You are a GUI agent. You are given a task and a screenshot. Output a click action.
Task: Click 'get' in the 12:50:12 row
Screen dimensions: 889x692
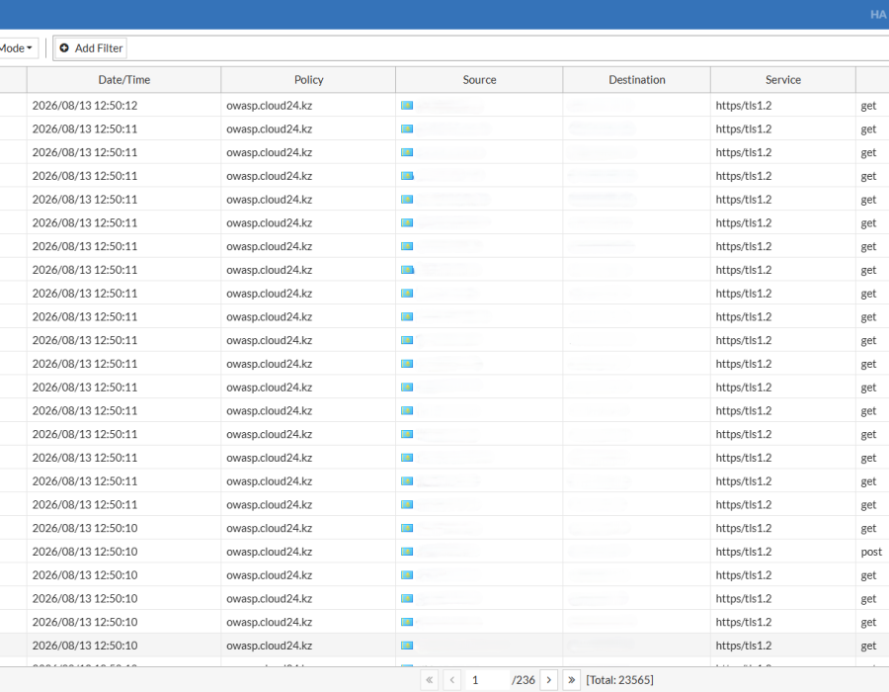[x=868, y=106]
